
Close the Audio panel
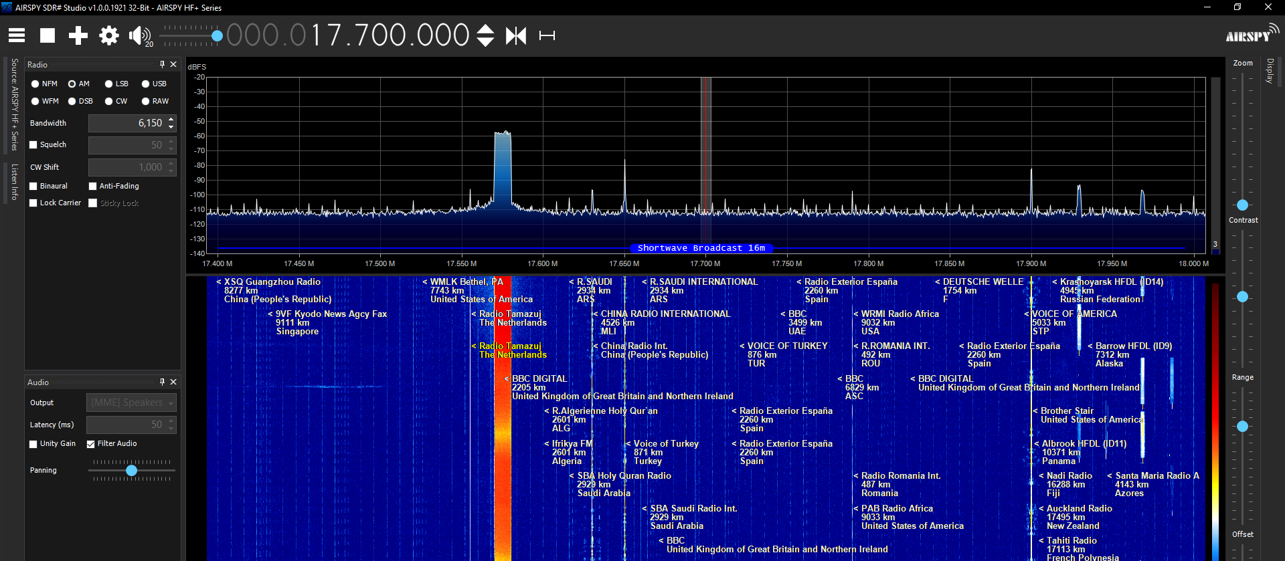pos(173,382)
